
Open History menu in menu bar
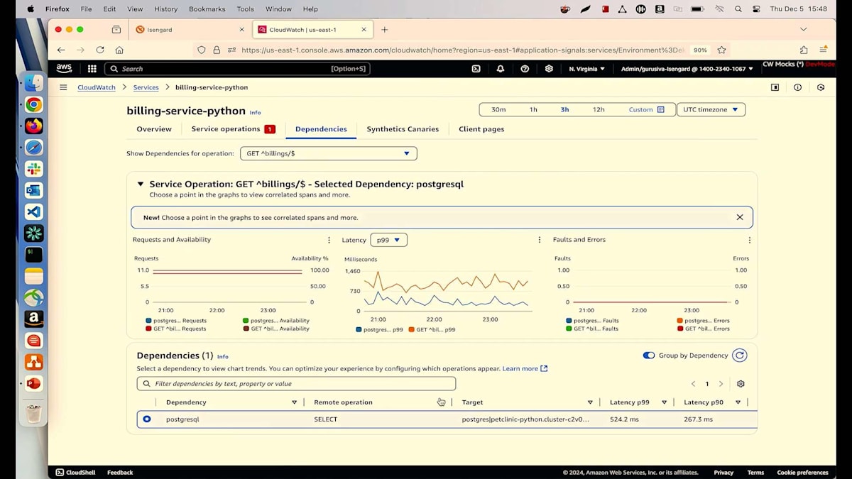click(x=165, y=9)
